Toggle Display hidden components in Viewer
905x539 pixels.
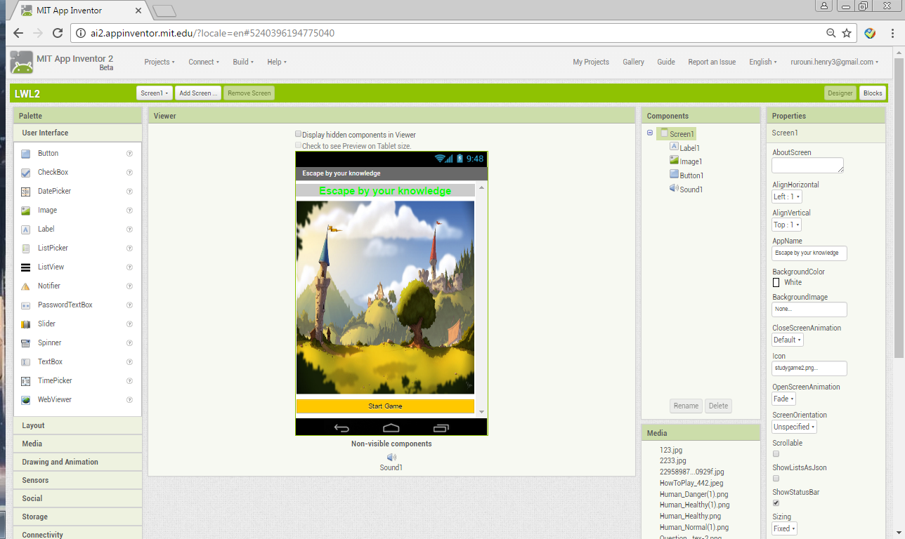tap(299, 134)
